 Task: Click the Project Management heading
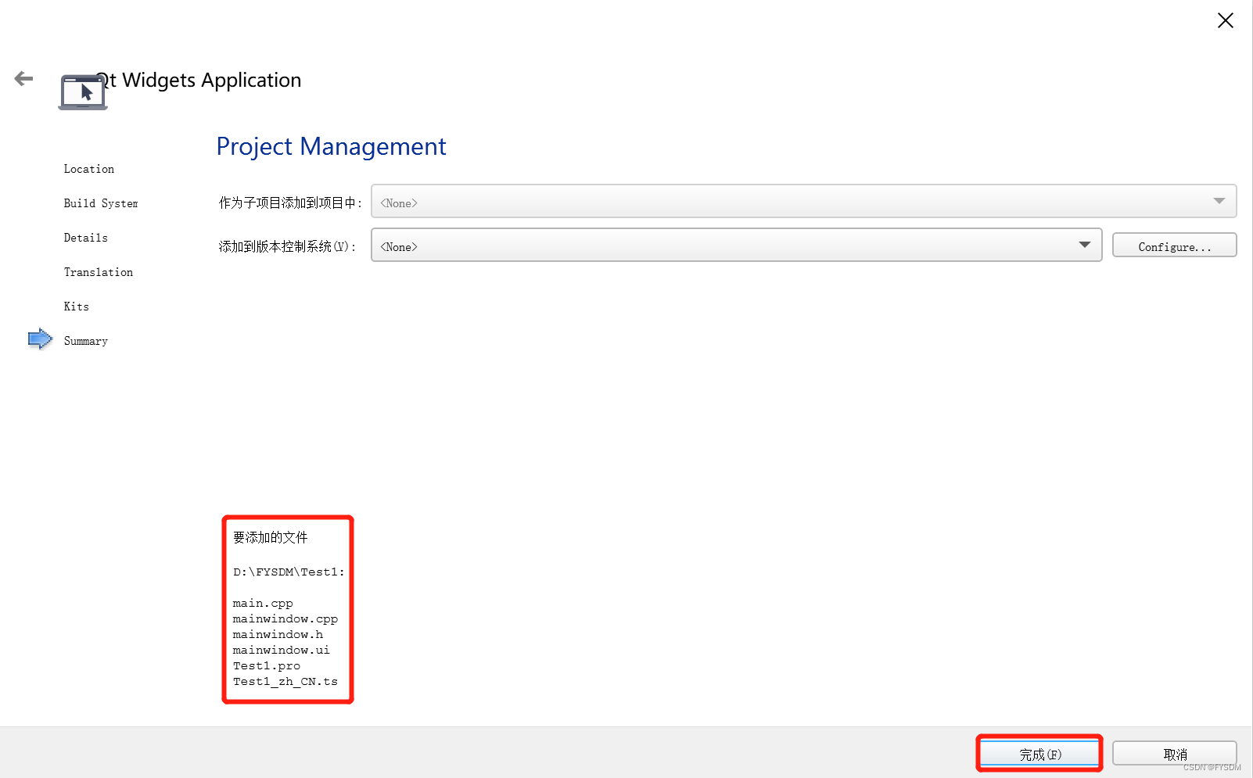331,146
